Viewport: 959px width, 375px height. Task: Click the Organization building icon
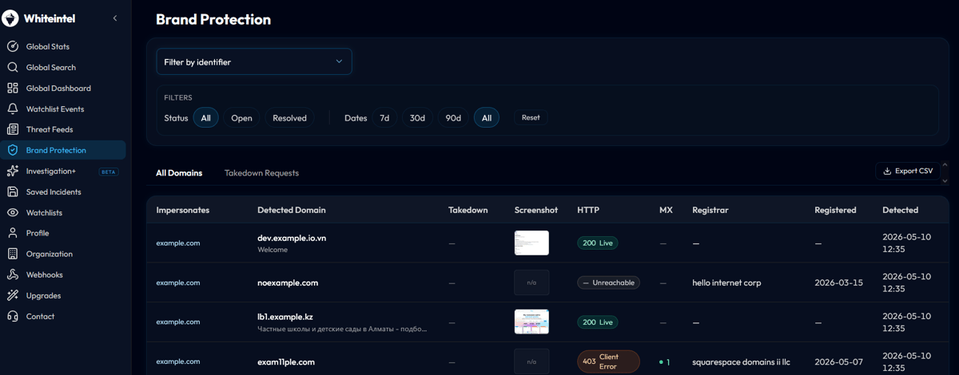[12, 254]
